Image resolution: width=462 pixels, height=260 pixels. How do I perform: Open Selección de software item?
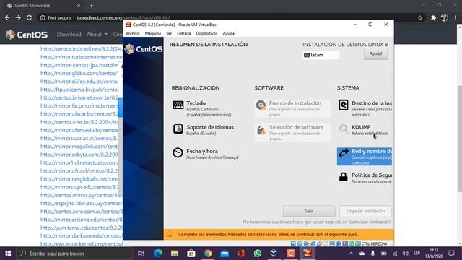[x=292, y=132]
